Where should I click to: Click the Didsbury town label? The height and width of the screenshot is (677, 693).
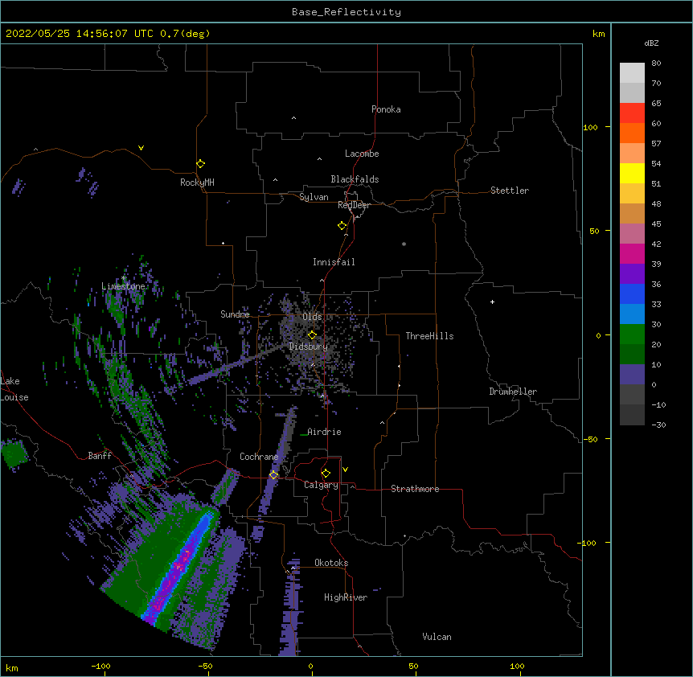[309, 347]
